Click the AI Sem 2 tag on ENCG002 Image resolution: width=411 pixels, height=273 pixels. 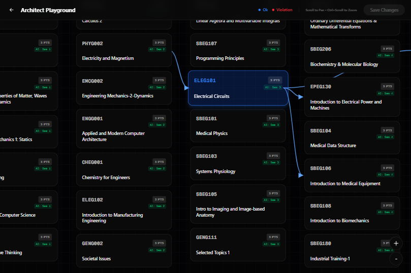[157, 87]
